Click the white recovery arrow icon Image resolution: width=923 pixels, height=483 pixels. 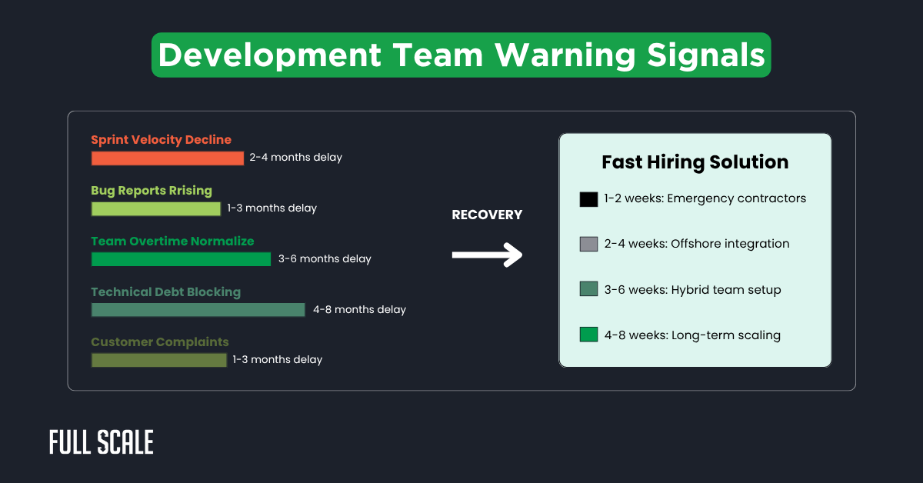[x=487, y=254]
